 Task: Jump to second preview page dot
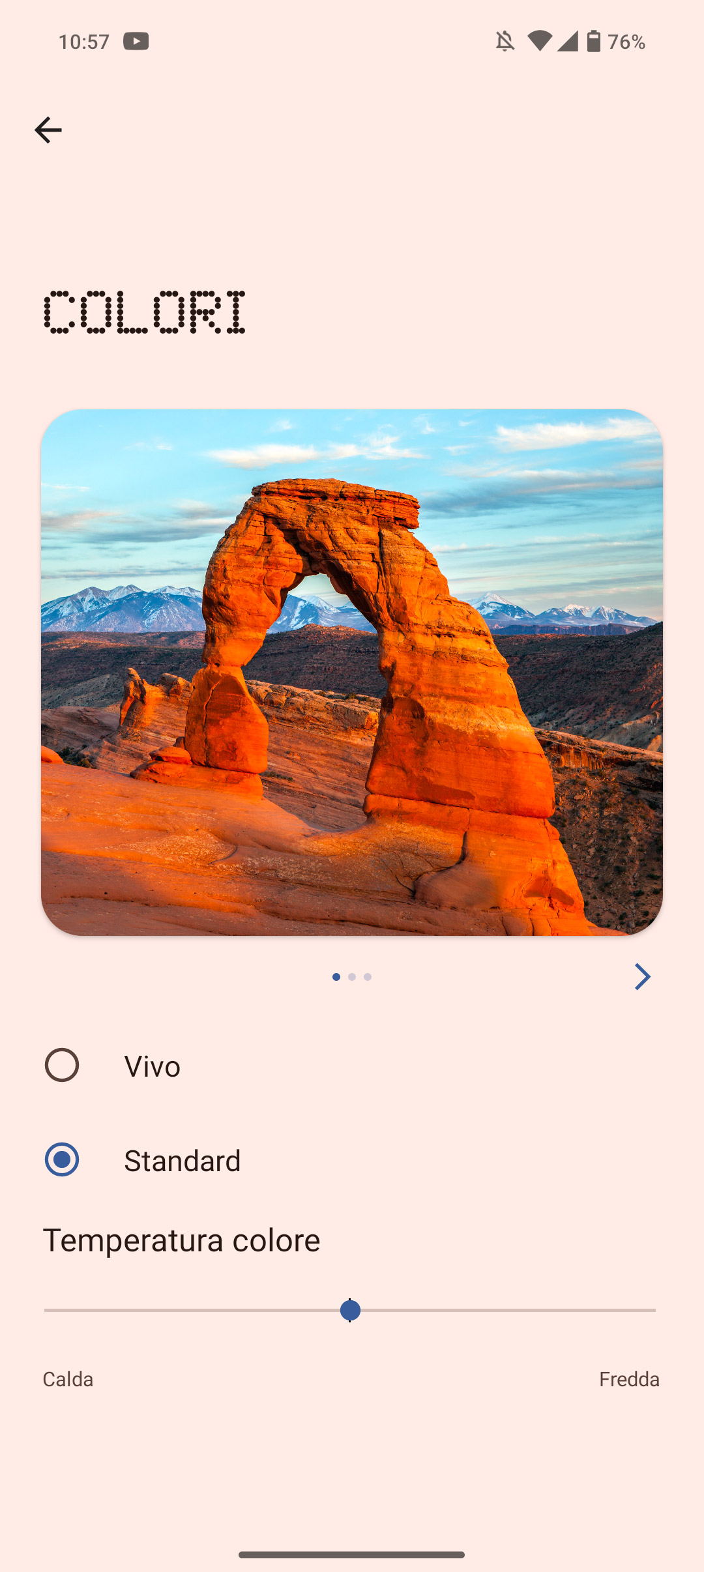pyautogui.click(x=352, y=977)
